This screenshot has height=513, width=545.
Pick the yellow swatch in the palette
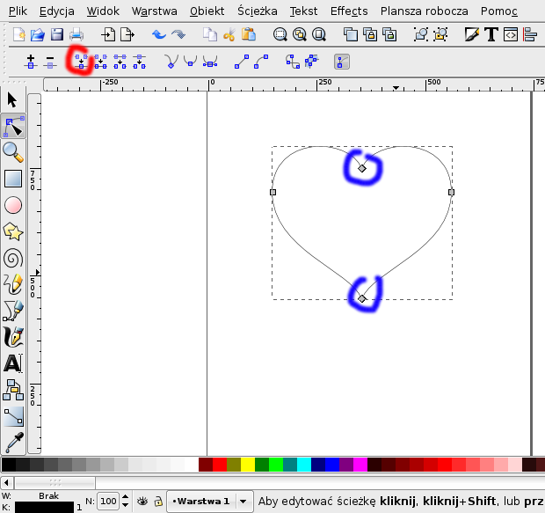(249, 464)
